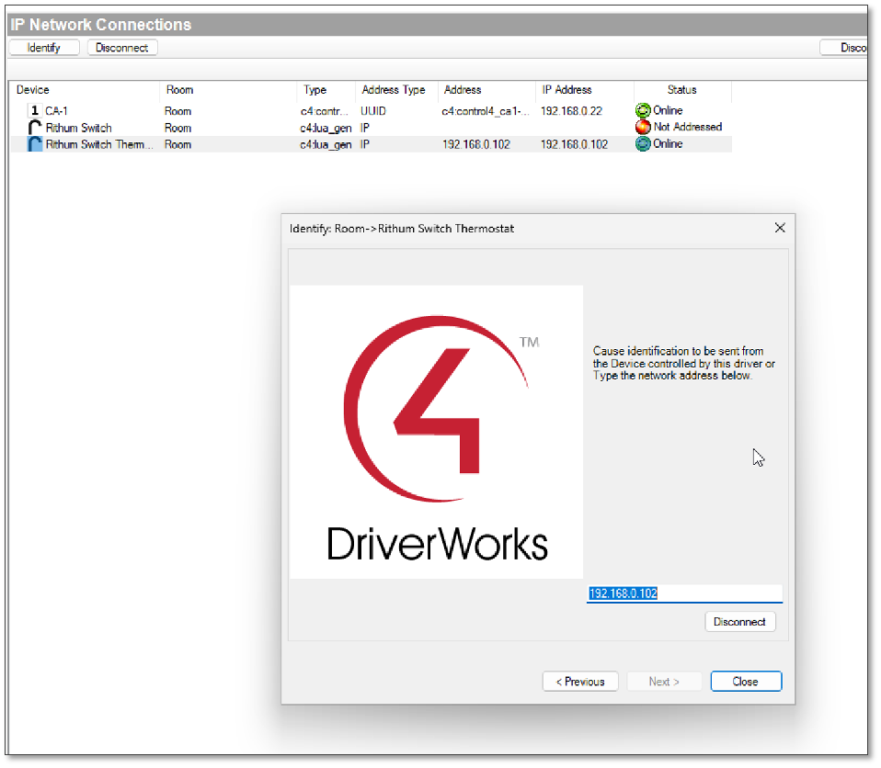Close the Identify dialog with the X
Viewport: 881px width, 768px height.
(780, 228)
